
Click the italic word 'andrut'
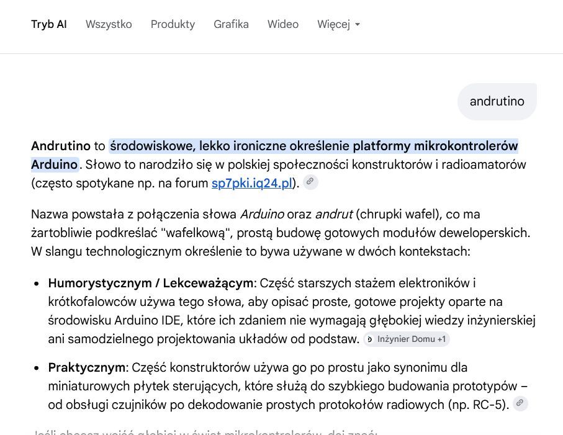[334, 214]
